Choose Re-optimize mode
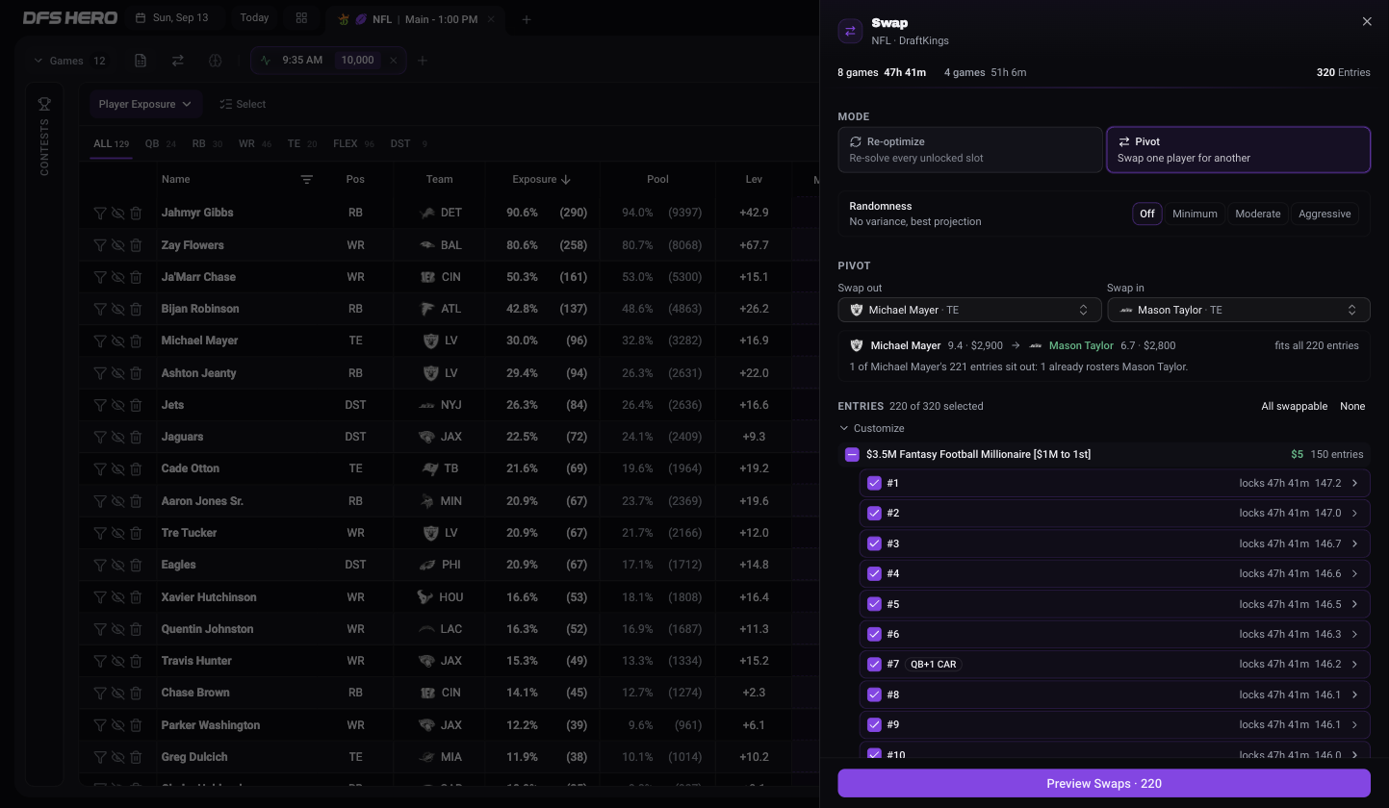This screenshot has width=1389, height=808. pos(969,149)
